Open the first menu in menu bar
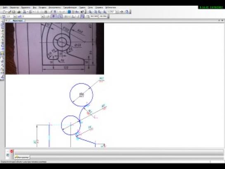Viewport: 225px width, 169px height. coord(5,7)
